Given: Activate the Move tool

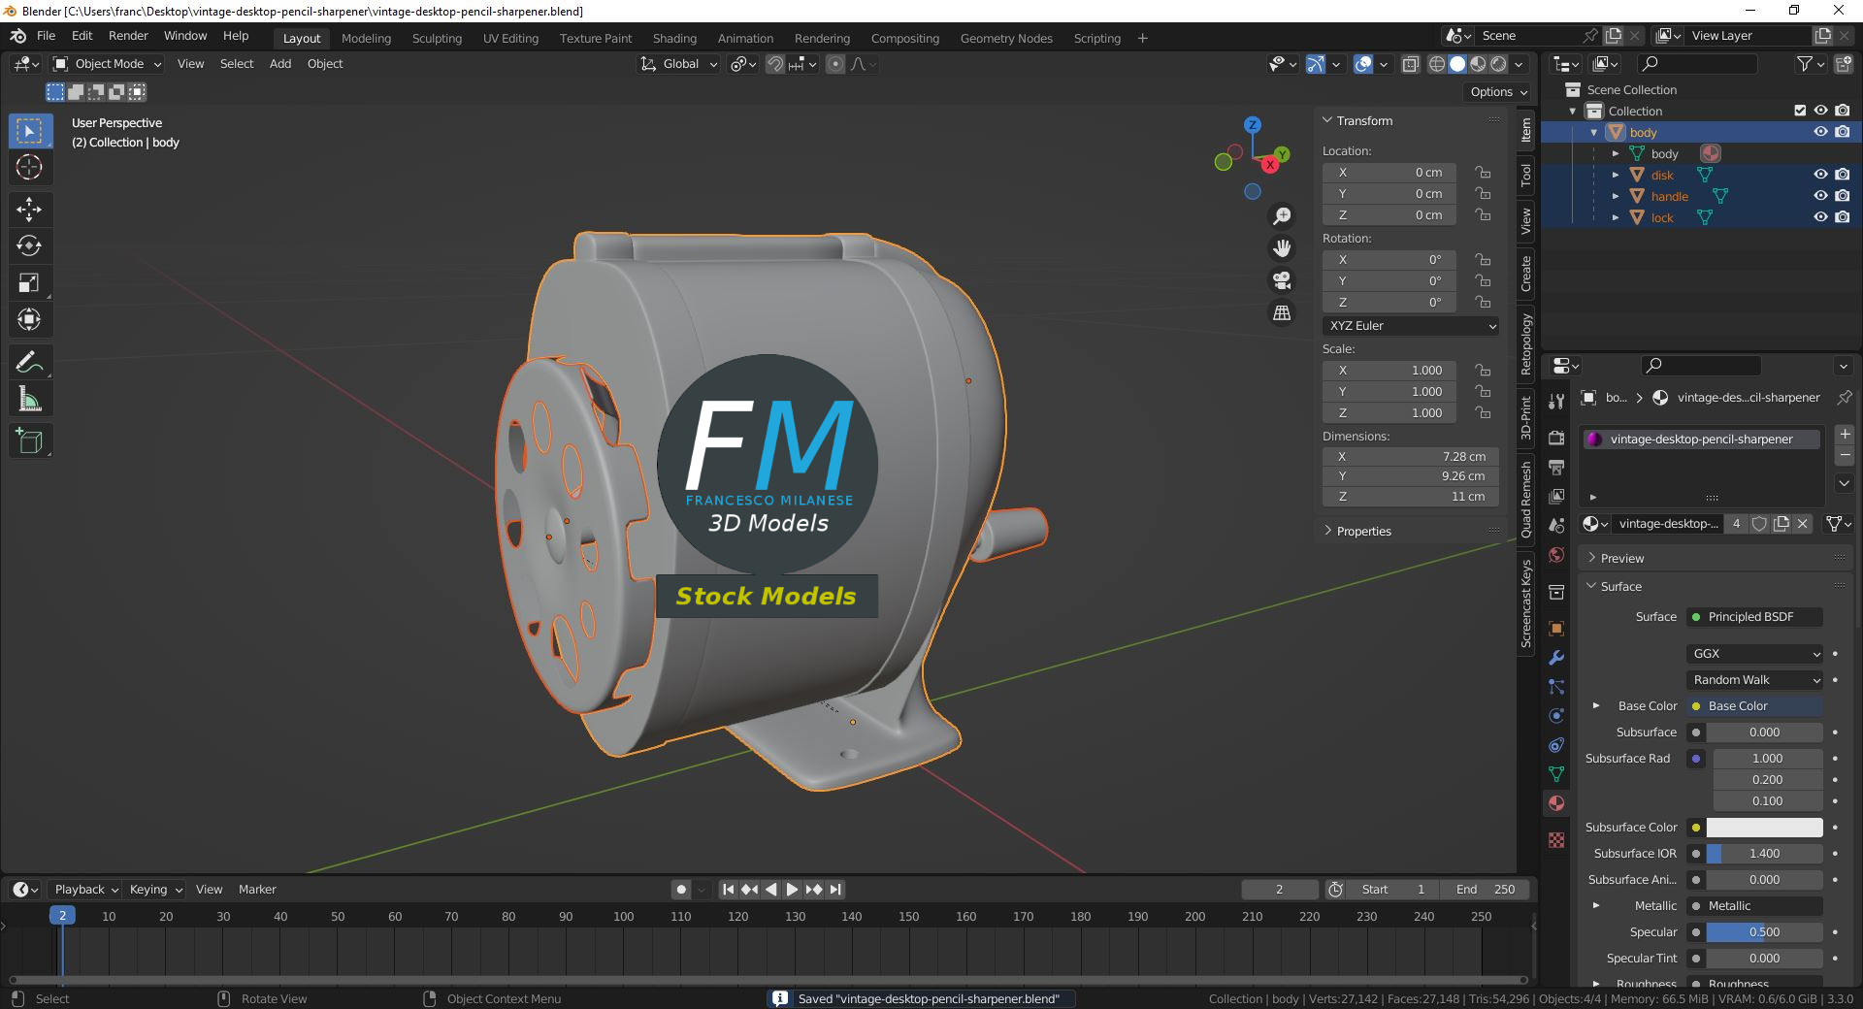Looking at the screenshot, I should (29, 209).
